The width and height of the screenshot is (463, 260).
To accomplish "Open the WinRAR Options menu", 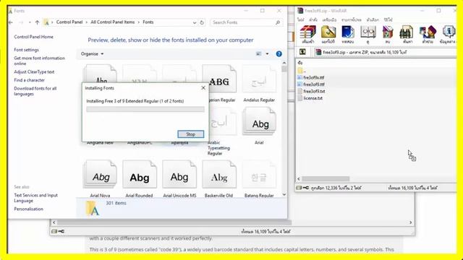I will tap(373, 19).
